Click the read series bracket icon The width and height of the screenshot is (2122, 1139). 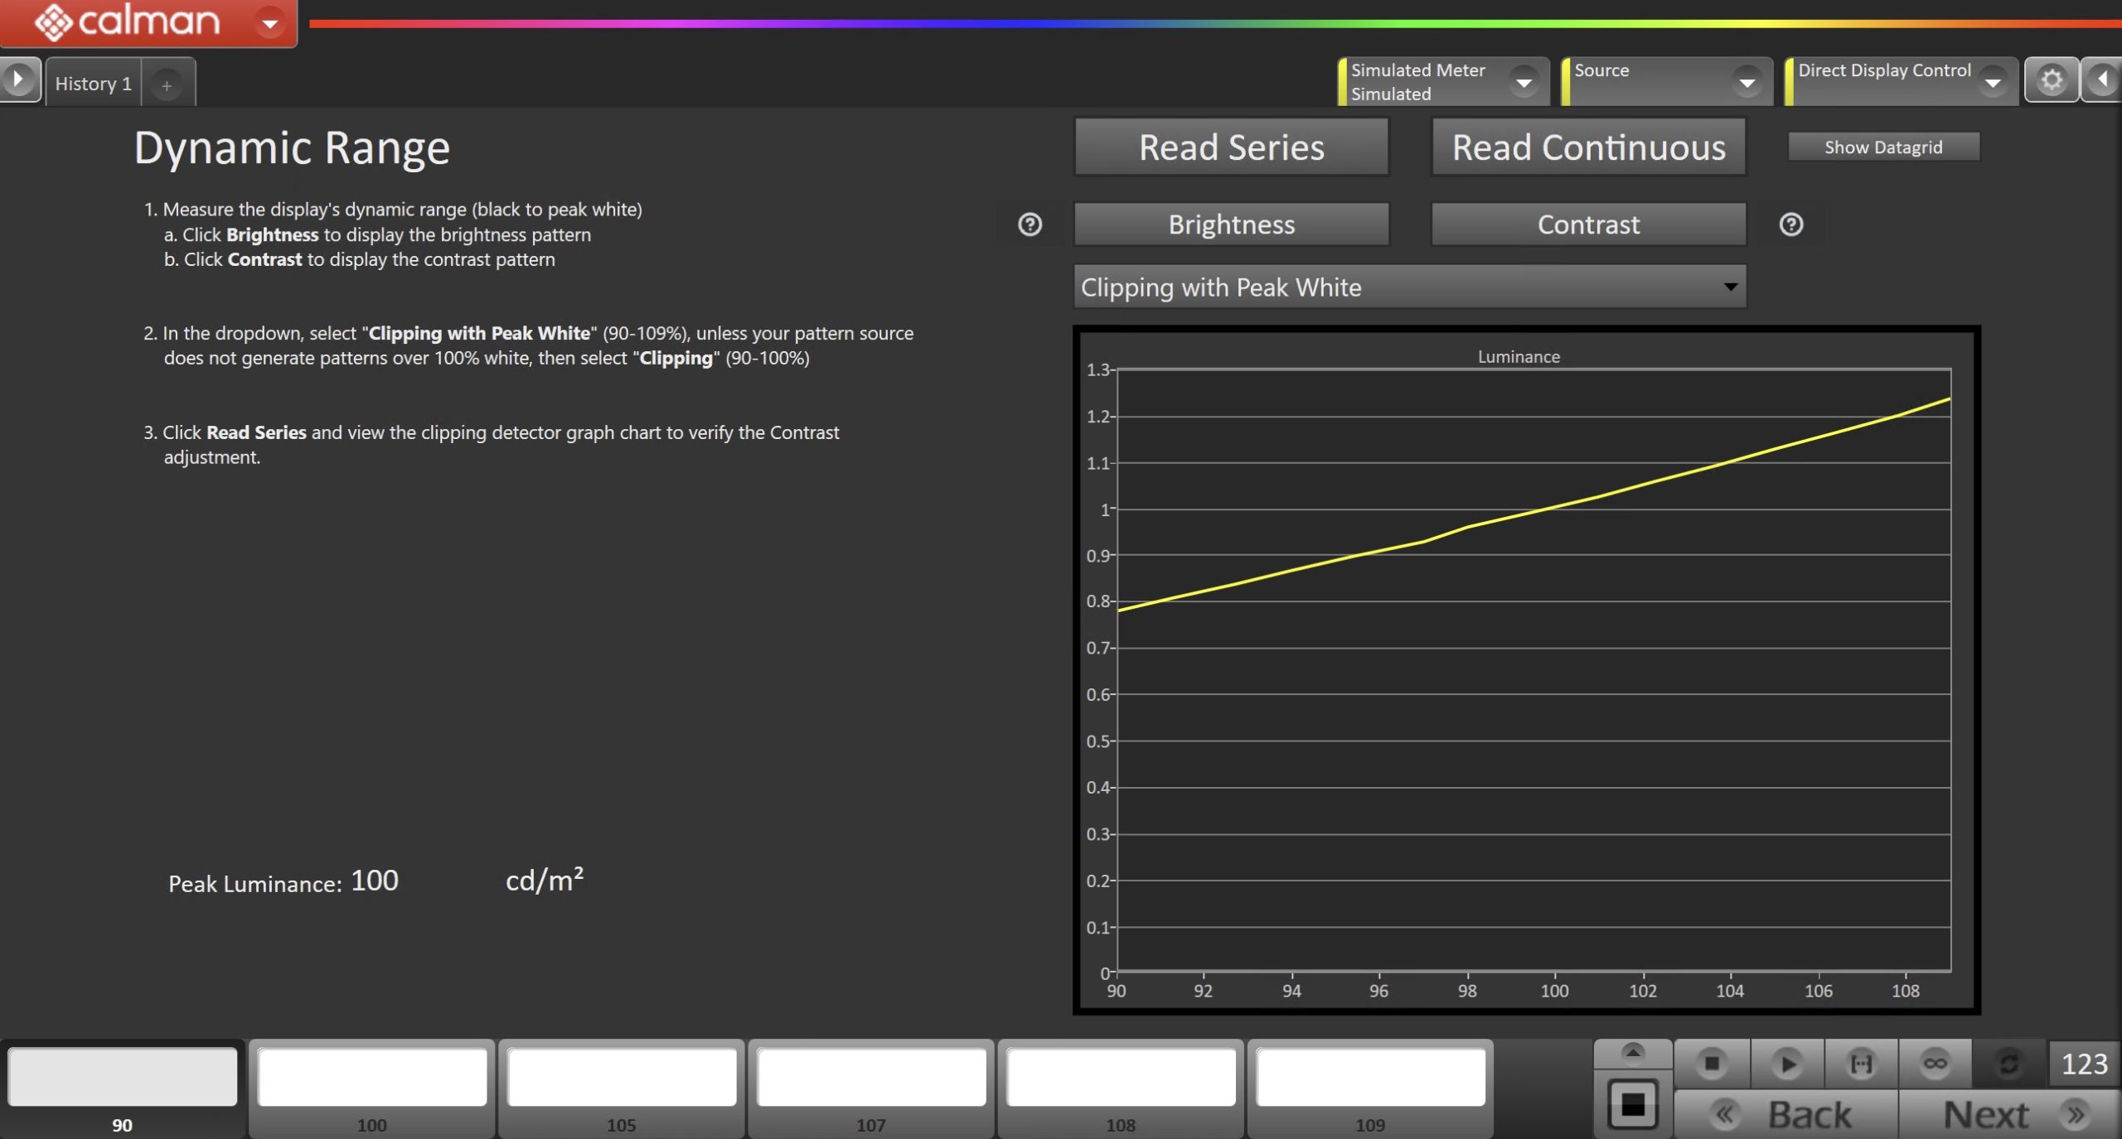click(1861, 1063)
